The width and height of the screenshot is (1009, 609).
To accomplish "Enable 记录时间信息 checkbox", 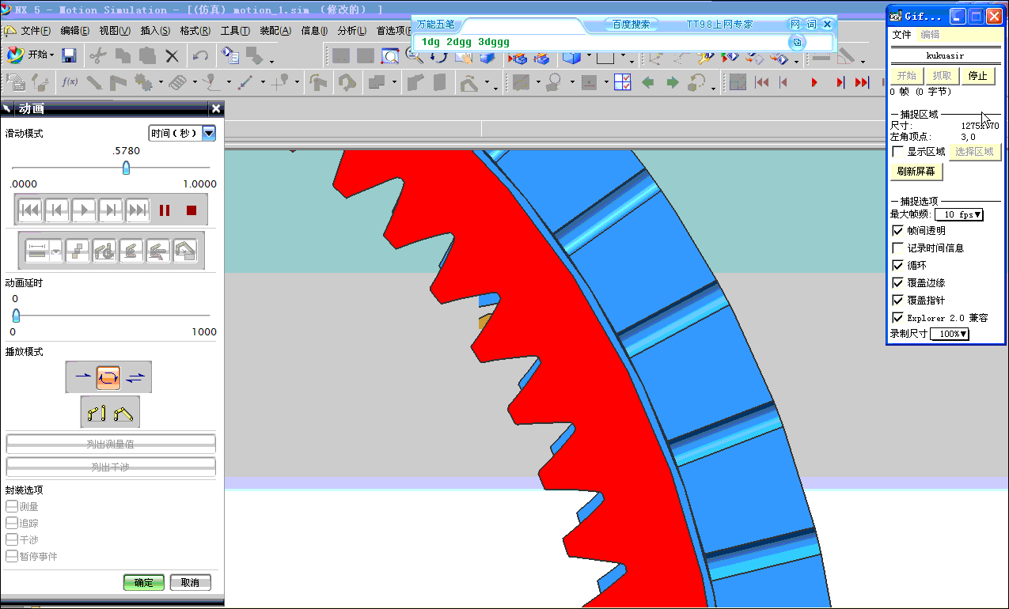I will coord(897,248).
